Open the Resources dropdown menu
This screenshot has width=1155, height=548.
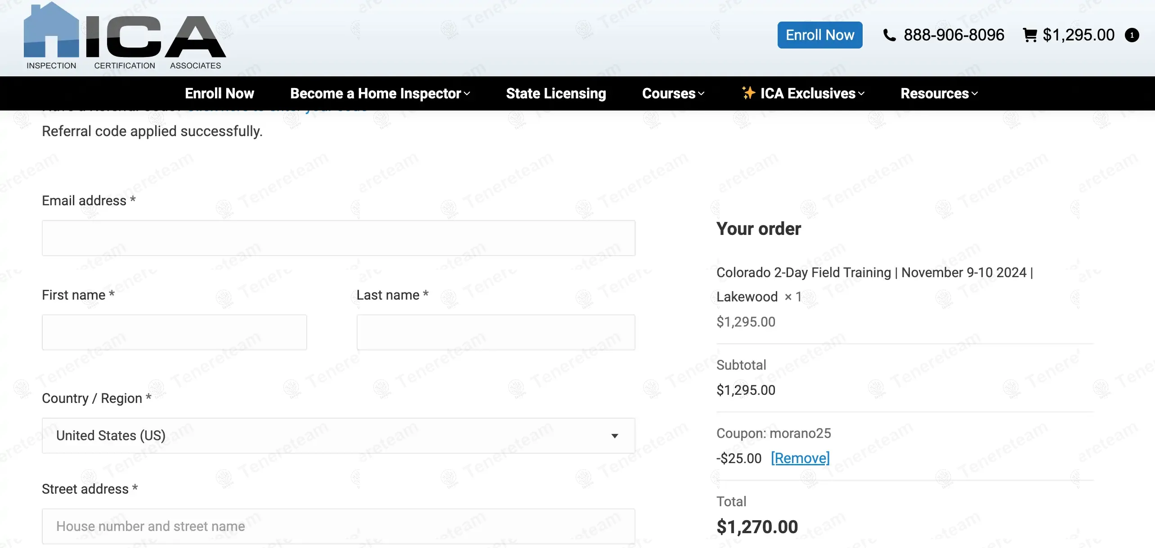939,93
